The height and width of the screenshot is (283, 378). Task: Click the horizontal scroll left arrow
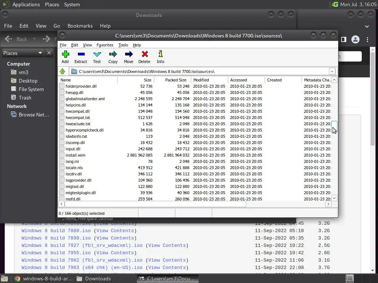[62, 204]
